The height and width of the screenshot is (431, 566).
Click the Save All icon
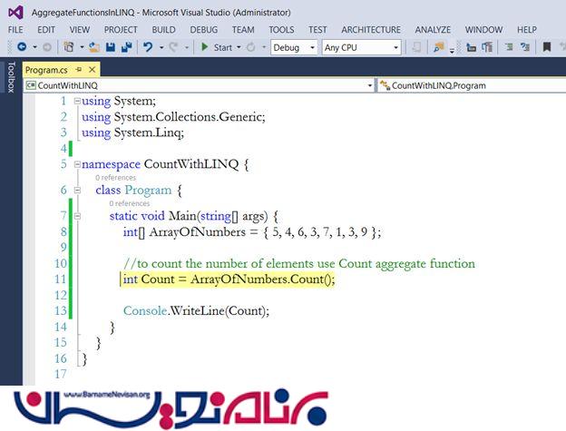point(126,47)
